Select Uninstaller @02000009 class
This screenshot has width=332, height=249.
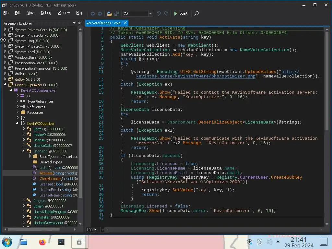click(51, 217)
